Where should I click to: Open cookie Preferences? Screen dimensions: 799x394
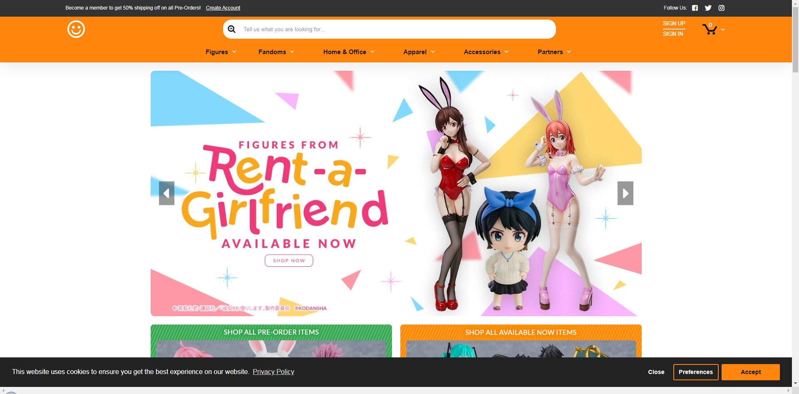coord(695,372)
